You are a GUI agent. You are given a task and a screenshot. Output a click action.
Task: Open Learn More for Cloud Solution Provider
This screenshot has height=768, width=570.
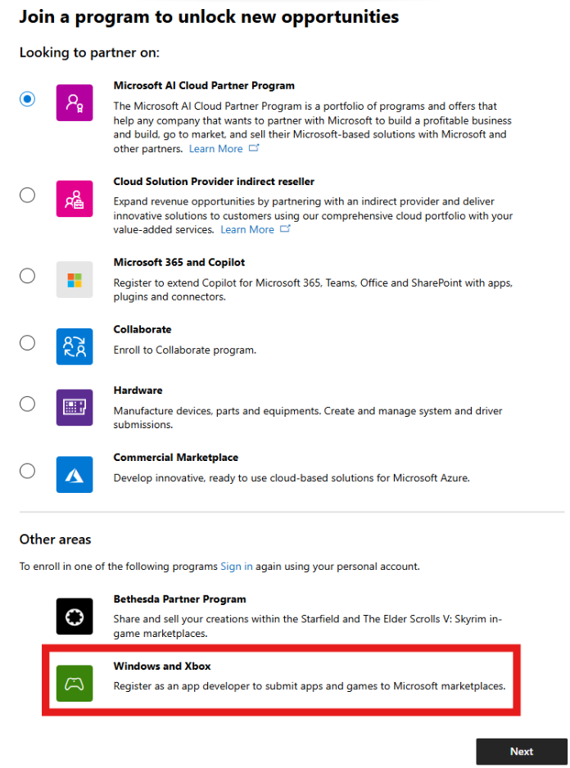click(246, 228)
